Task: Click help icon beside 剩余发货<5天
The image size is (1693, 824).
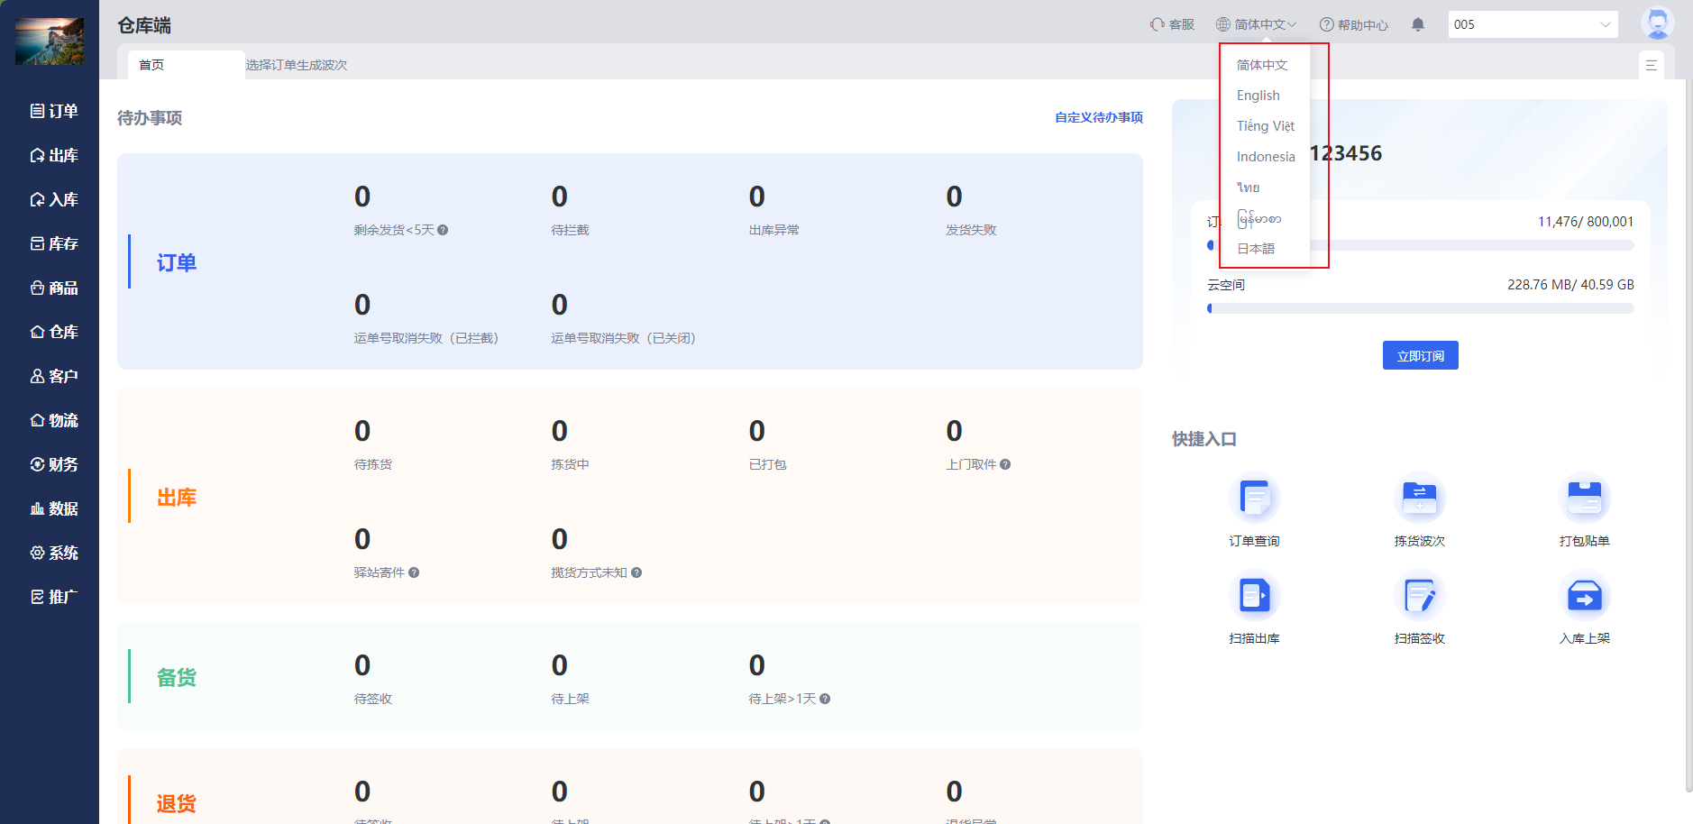Action: coord(443,231)
